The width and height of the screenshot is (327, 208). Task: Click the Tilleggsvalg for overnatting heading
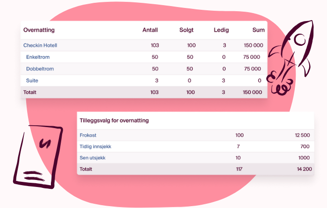(114, 121)
